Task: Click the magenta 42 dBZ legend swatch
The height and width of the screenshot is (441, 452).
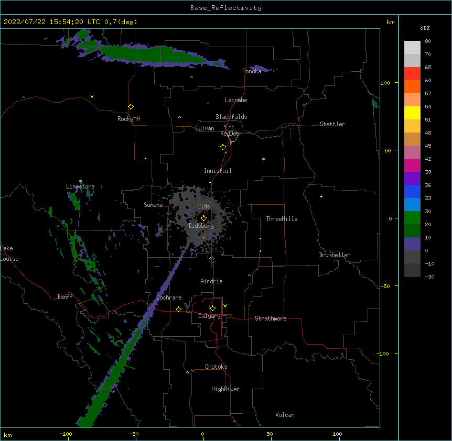Action: (412, 165)
